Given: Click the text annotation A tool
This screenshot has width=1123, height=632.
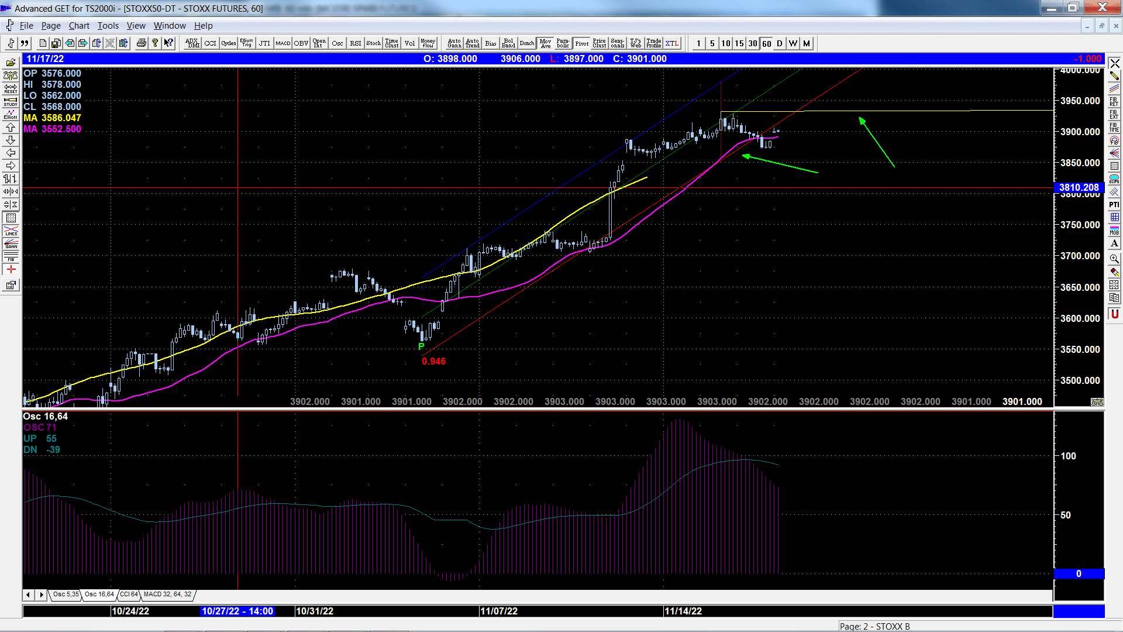Looking at the screenshot, I should (1114, 243).
